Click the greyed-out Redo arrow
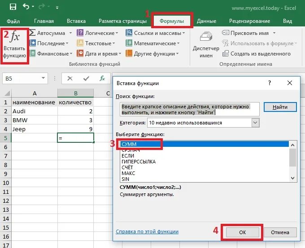Image resolution: width=305 pixels, height=248 pixels. click(x=42, y=7)
